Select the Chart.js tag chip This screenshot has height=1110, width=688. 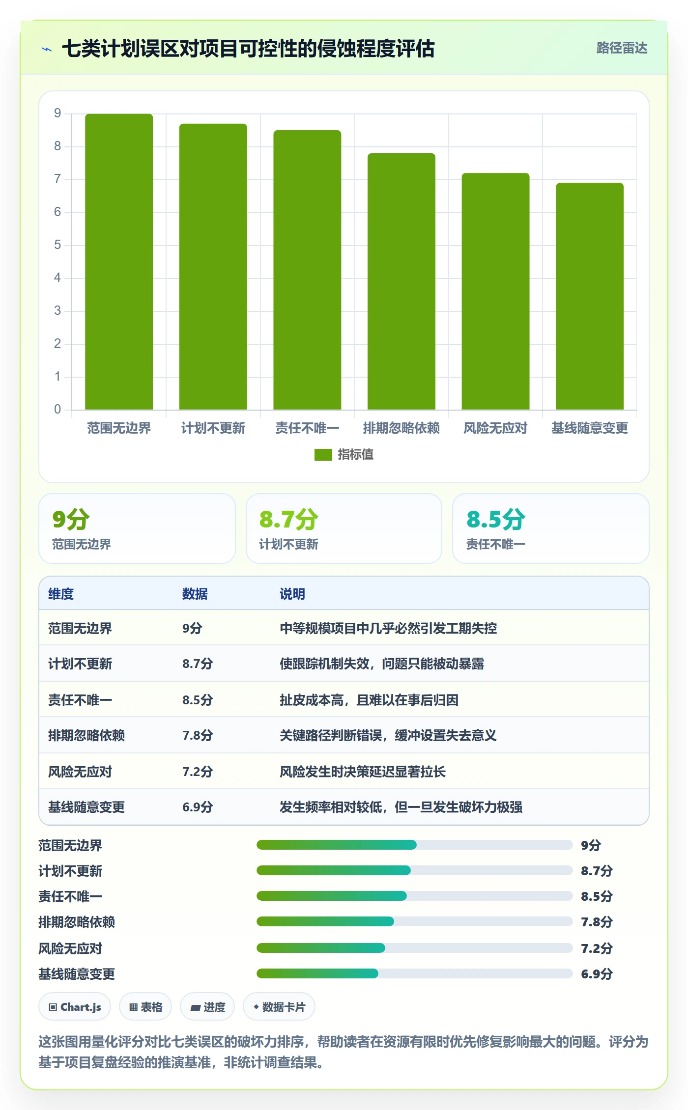coord(75,1007)
